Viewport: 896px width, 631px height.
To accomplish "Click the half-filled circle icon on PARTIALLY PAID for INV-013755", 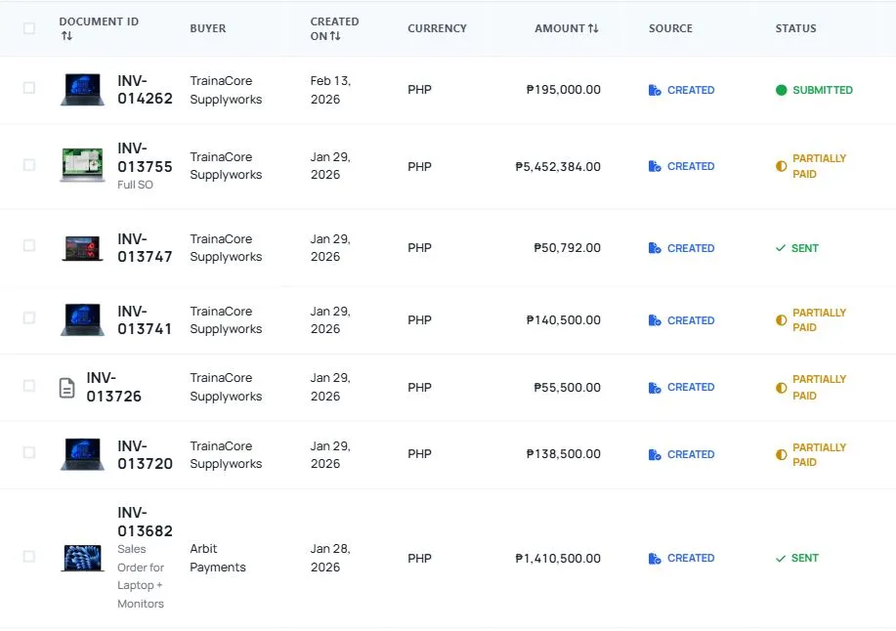I will [779, 166].
